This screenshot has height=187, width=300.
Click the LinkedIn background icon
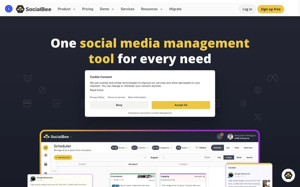click(56, 103)
